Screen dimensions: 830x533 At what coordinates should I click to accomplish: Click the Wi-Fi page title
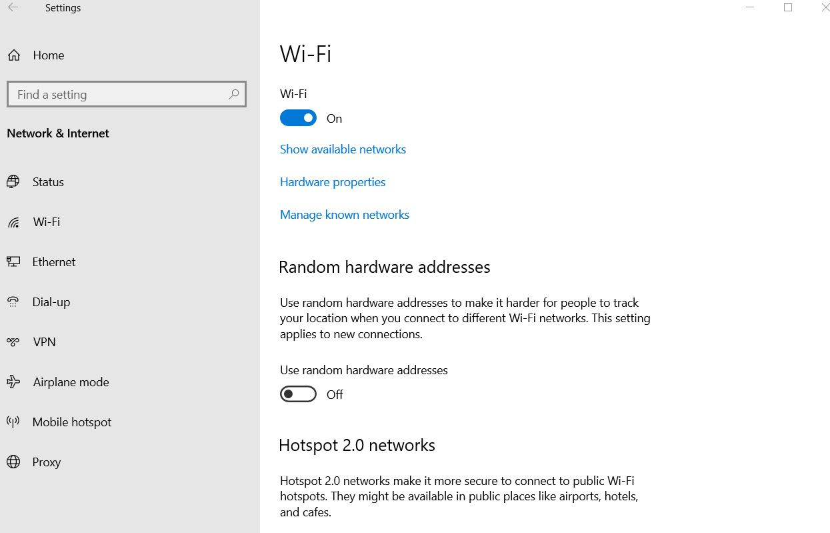(306, 54)
